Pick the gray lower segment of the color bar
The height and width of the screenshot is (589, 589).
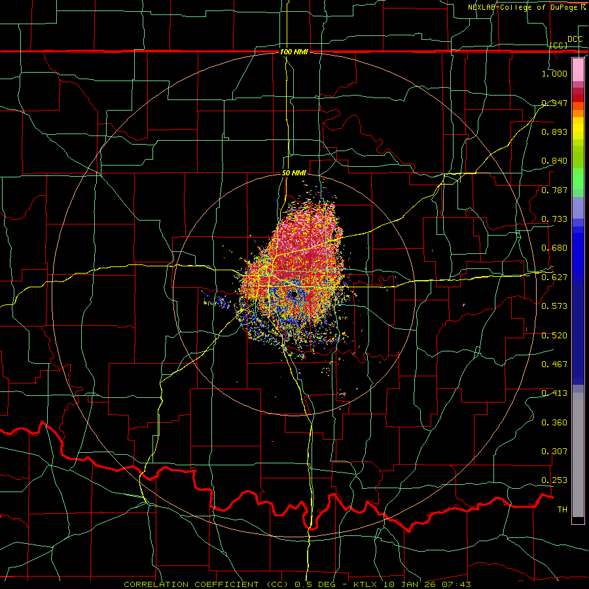click(578, 455)
